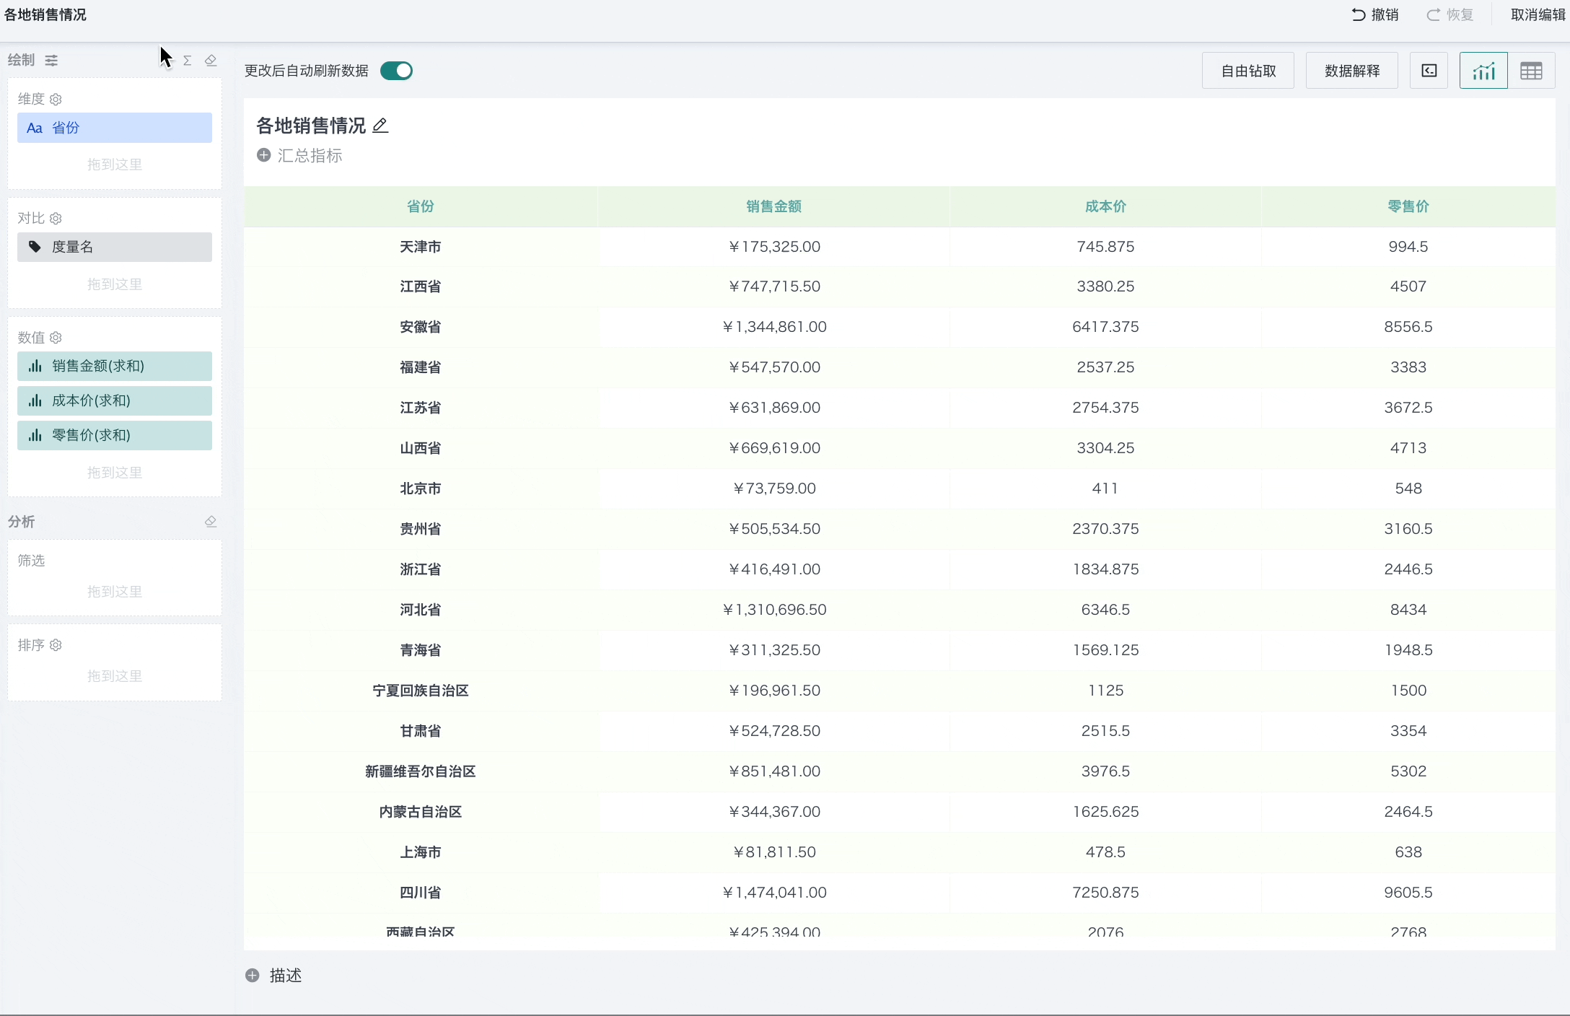1570x1016 pixels.
Task: Toggle 更改后自动刷新数据 switch off
Action: pyautogui.click(x=396, y=71)
